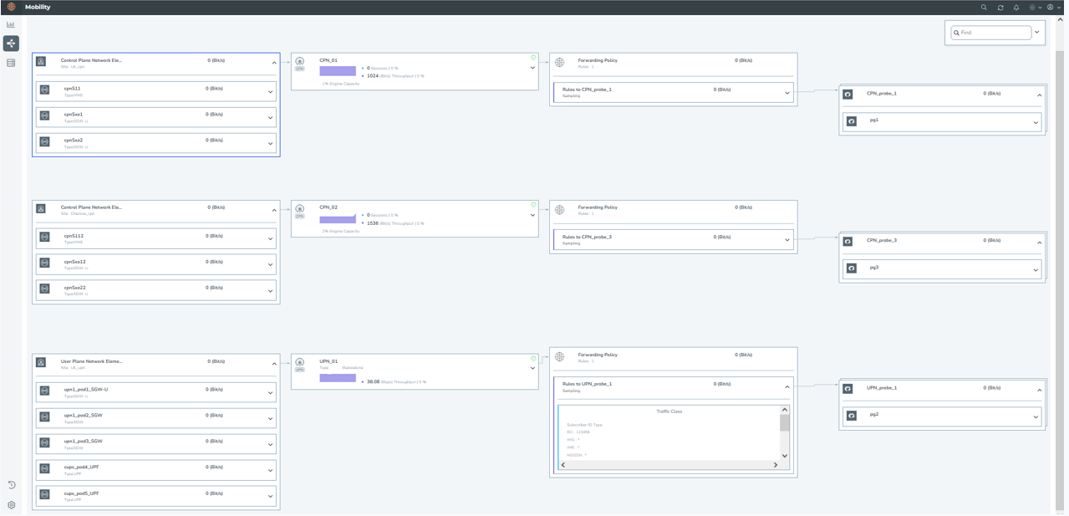Screen dimensions: 1069x516
Task: Click the CPN_01 node icon
Action: [300, 63]
